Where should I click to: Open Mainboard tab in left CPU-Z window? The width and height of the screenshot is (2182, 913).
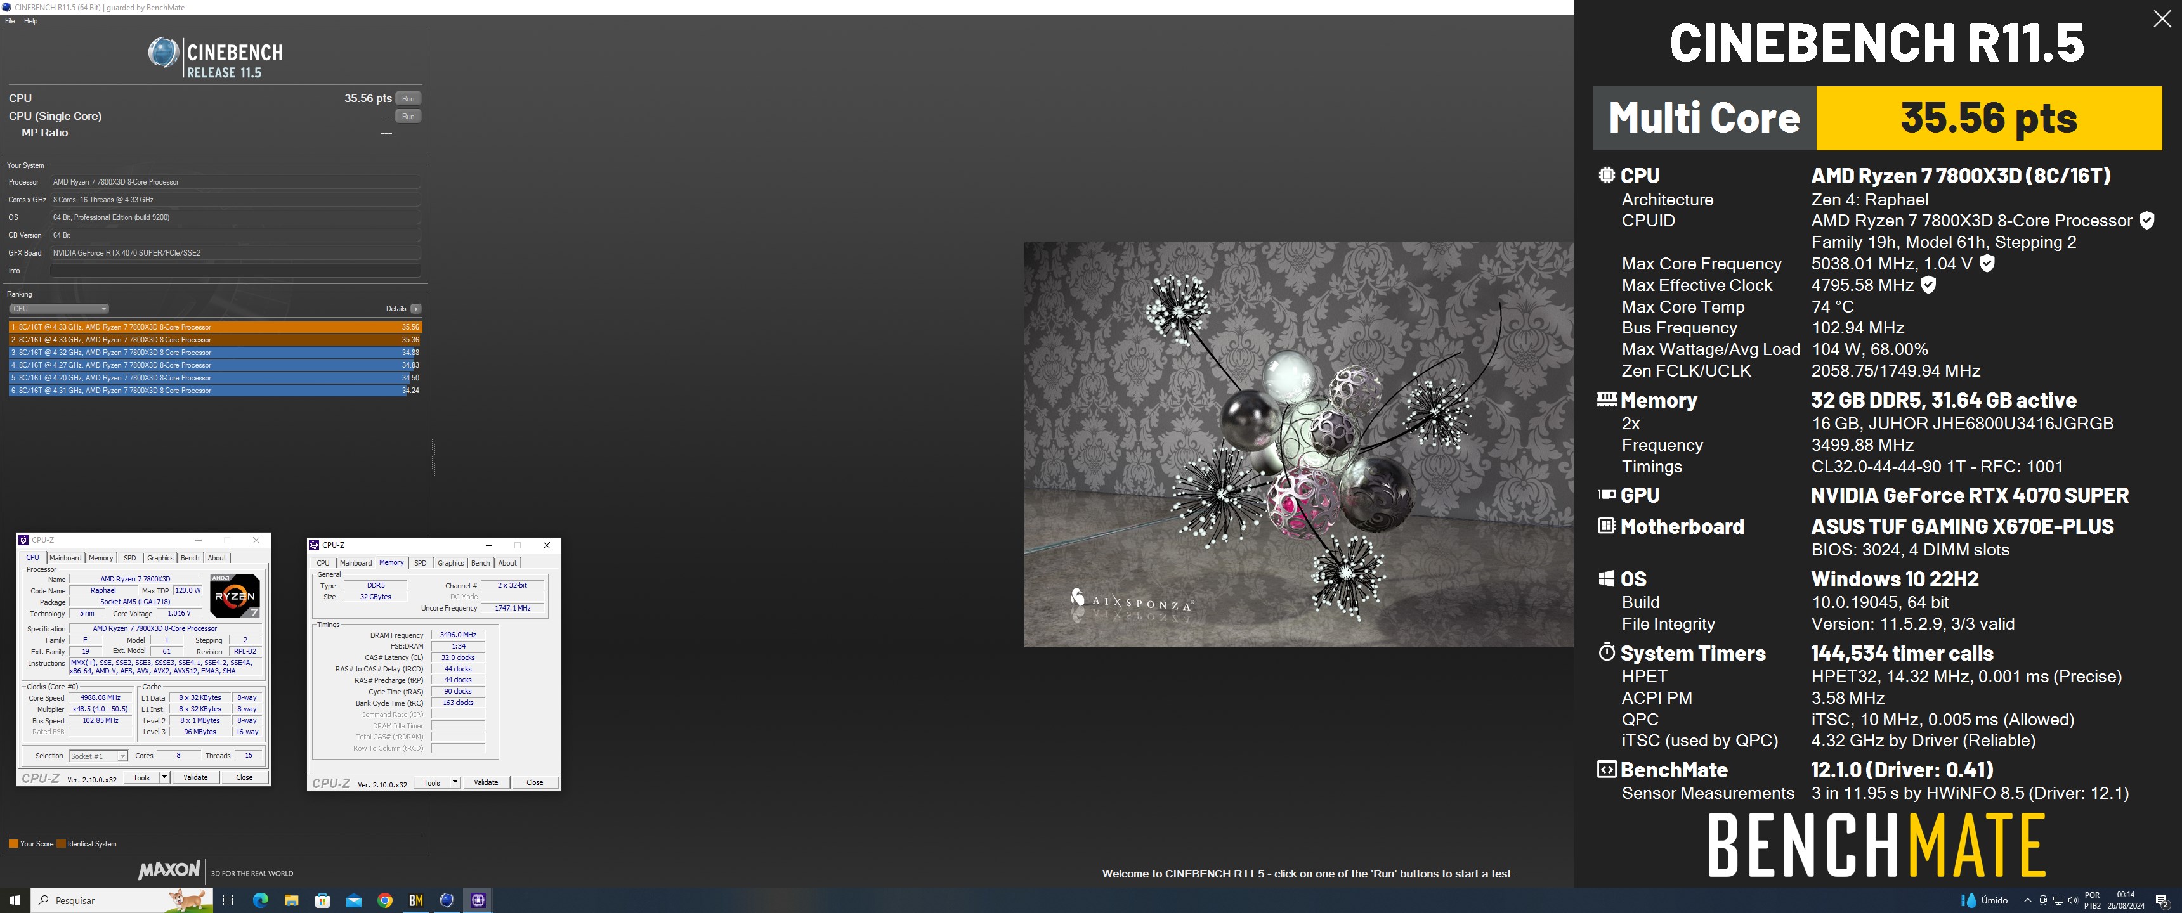click(x=65, y=558)
